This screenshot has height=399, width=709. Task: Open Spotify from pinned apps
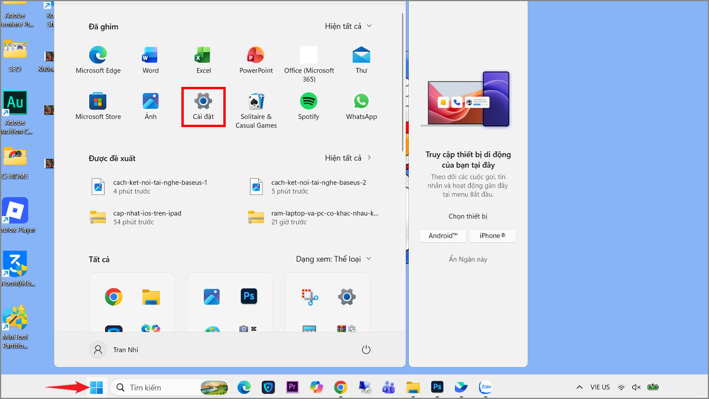coord(308,106)
